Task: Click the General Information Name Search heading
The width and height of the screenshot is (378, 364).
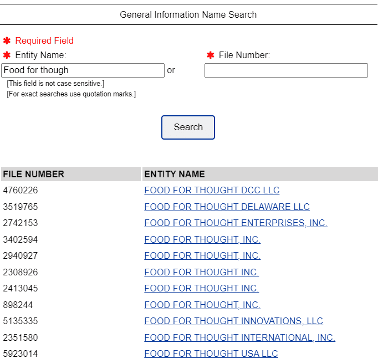Action: tap(188, 14)
